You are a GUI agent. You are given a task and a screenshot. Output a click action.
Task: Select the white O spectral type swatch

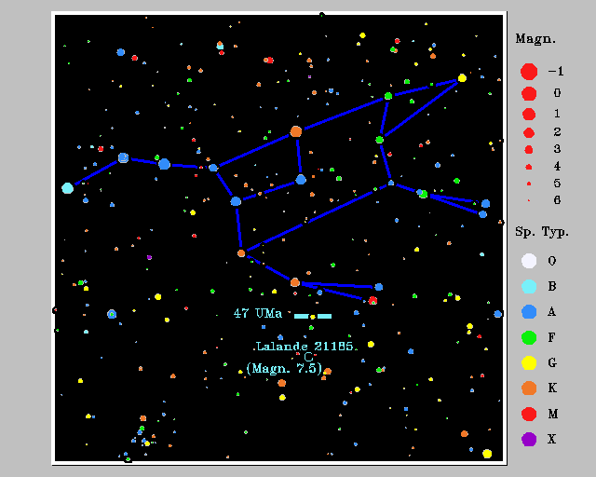tap(529, 261)
